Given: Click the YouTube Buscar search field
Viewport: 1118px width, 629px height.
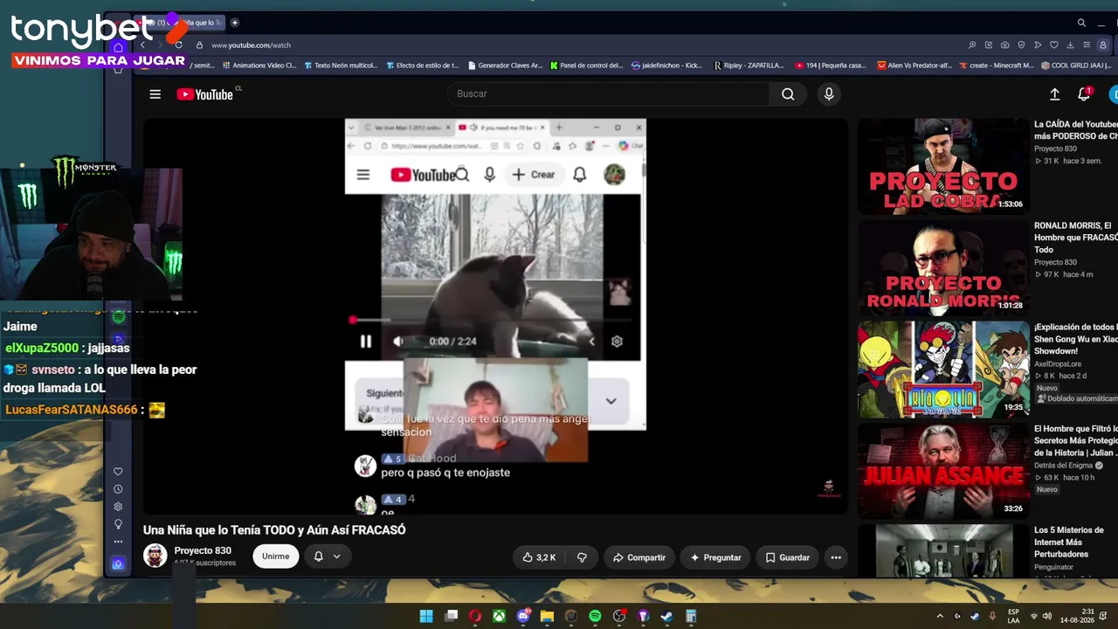Looking at the screenshot, I should [x=609, y=94].
